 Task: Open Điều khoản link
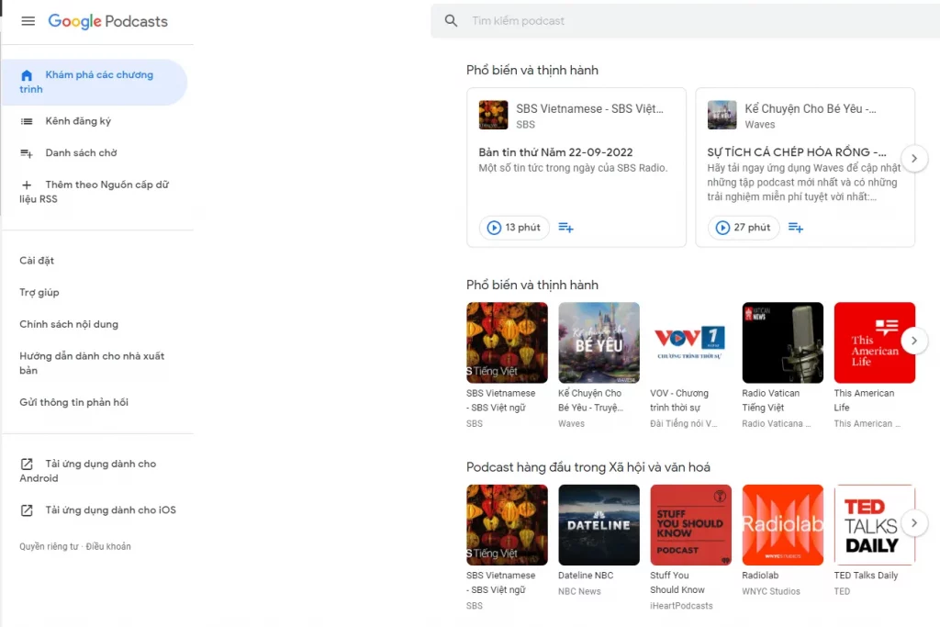tap(108, 547)
